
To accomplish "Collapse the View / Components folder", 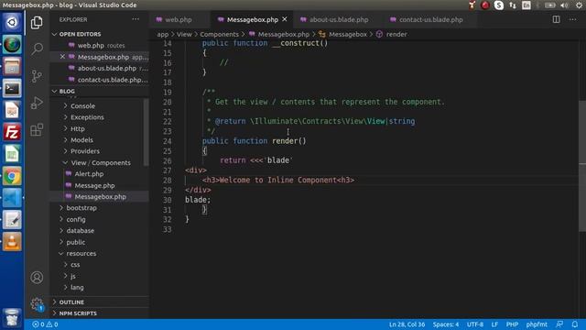I will (101, 163).
